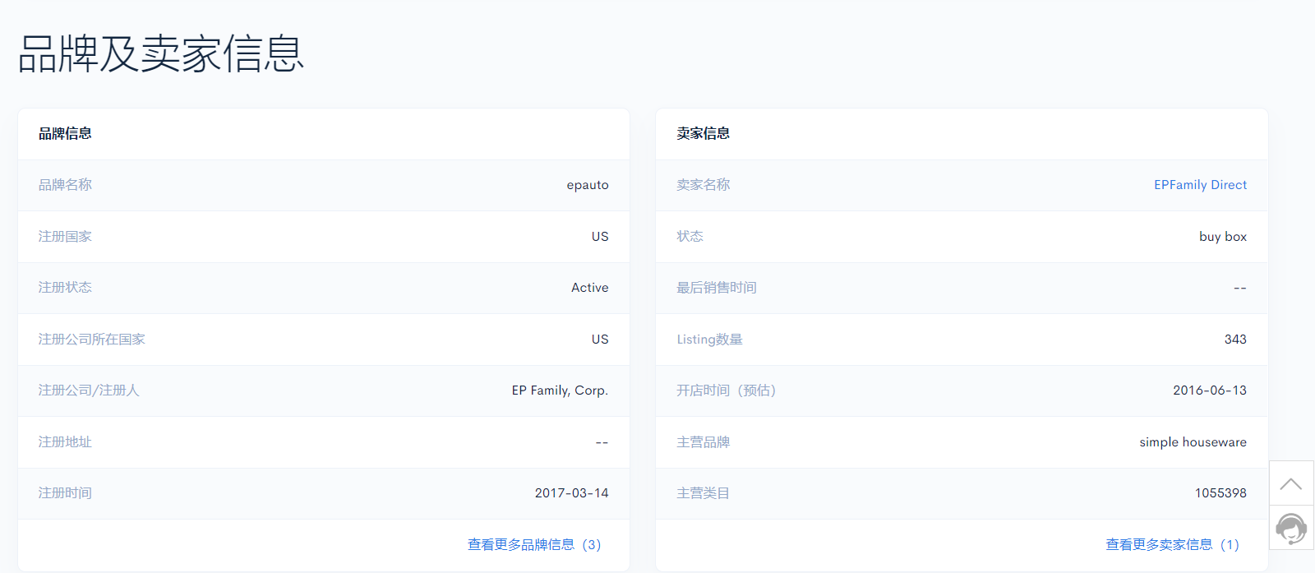Click 查看更多卖家信息 (1) link

pyautogui.click(x=1173, y=544)
